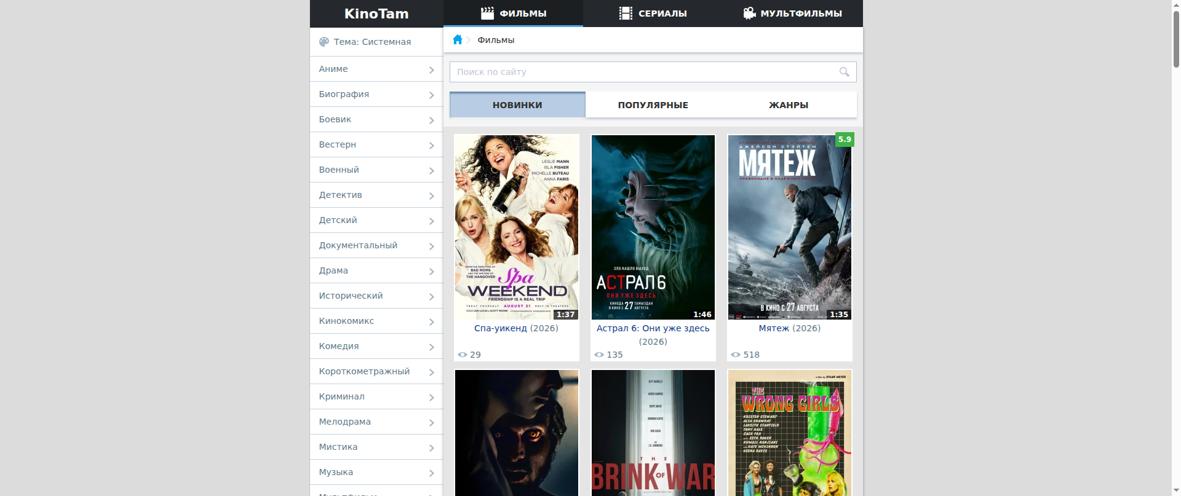Click the views eye icon under Мятеж
The width and height of the screenshot is (1181, 496).
pyautogui.click(x=736, y=355)
